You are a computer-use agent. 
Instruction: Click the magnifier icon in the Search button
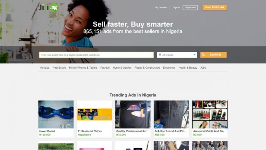pos(203,55)
